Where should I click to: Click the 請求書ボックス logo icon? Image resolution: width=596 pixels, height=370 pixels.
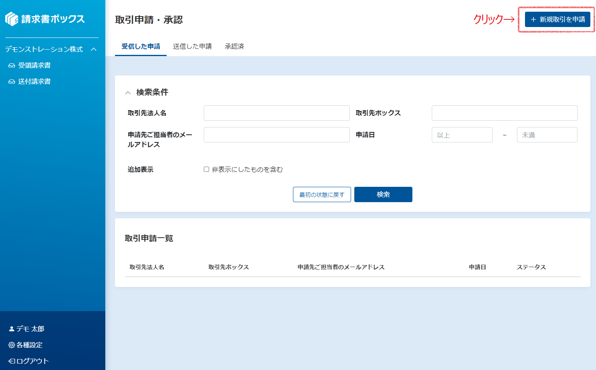pyautogui.click(x=12, y=19)
